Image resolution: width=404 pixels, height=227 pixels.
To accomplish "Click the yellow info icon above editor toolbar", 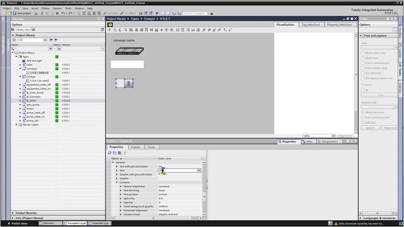I will [x=110, y=25].
